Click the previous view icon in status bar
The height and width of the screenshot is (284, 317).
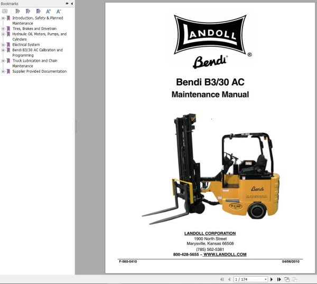(287, 279)
